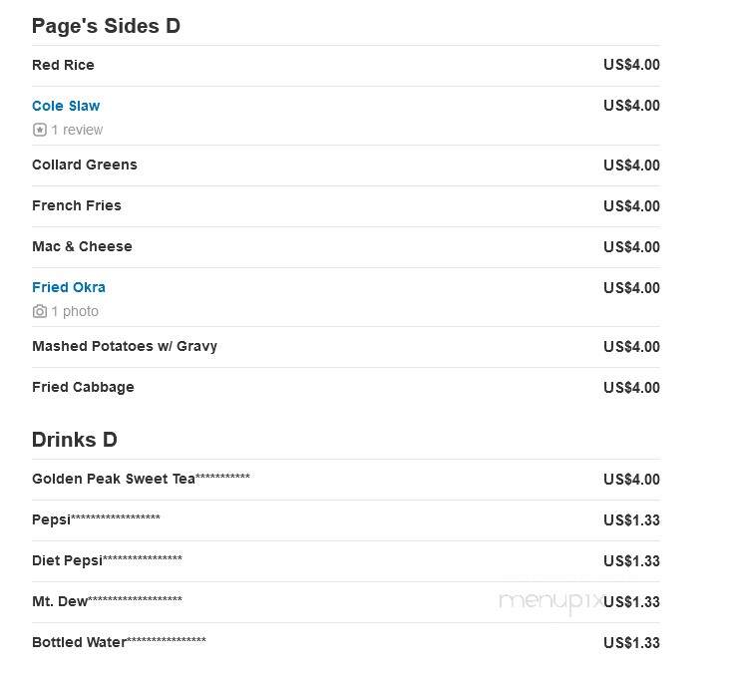Click the Page's Sides D section heading
The width and height of the screenshot is (731, 683).
pyautogui.click(x=106, y=26)
